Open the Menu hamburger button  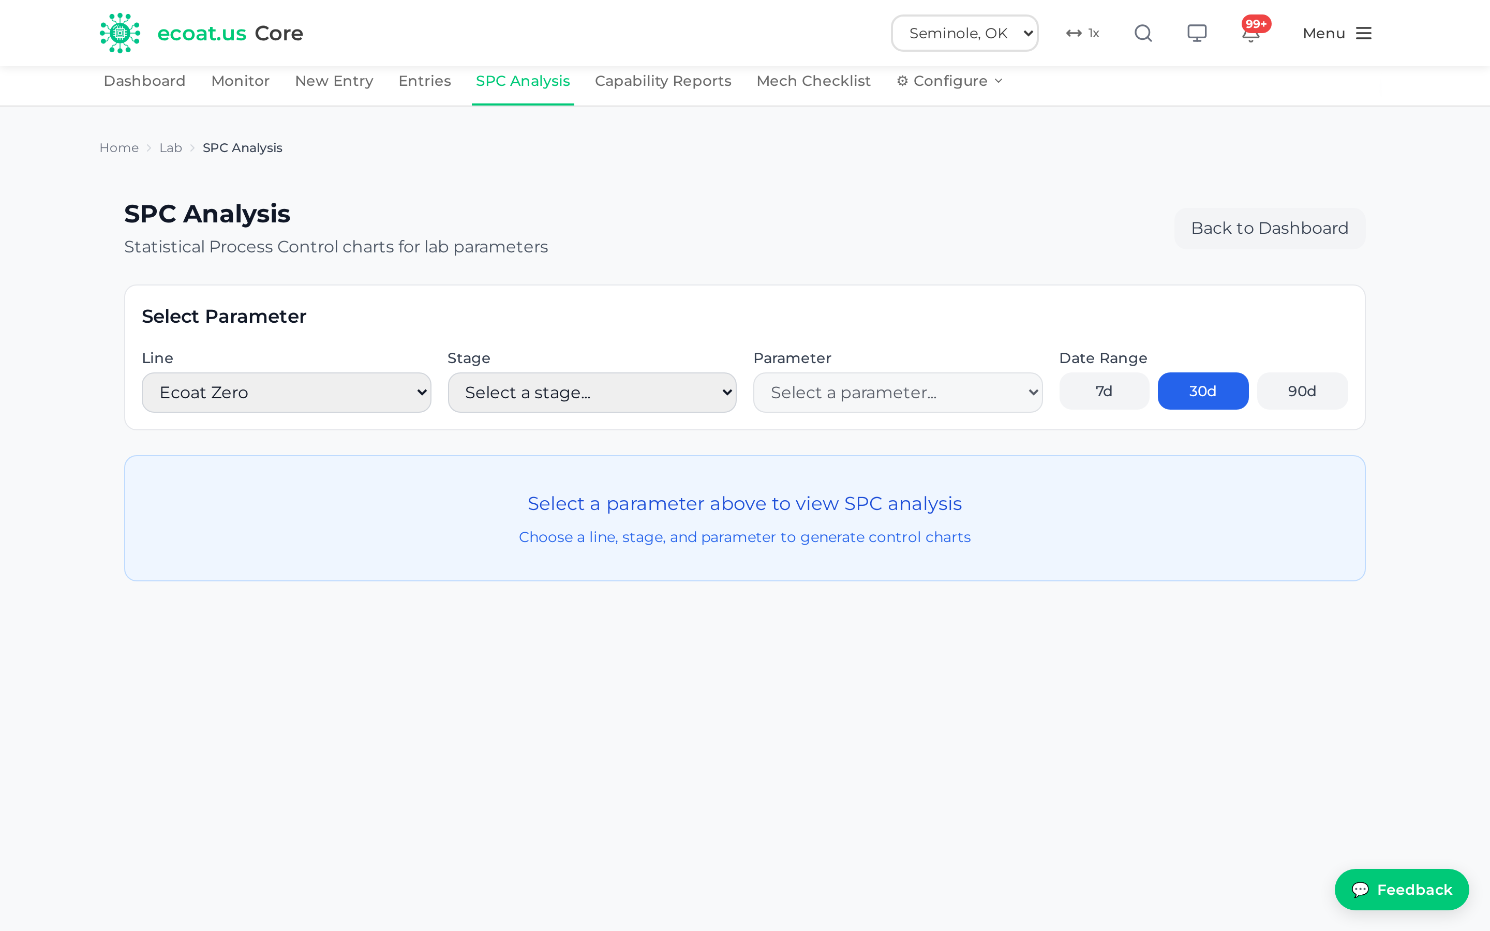click(x=1337, y=33)
